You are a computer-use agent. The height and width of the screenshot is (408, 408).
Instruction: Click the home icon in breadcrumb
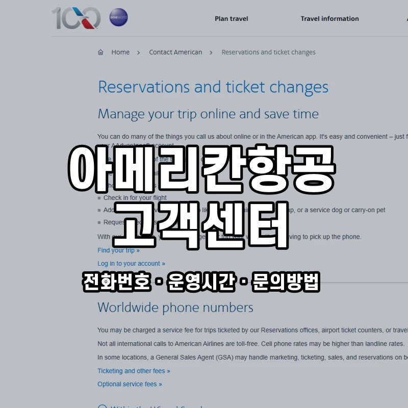(100, 53)
